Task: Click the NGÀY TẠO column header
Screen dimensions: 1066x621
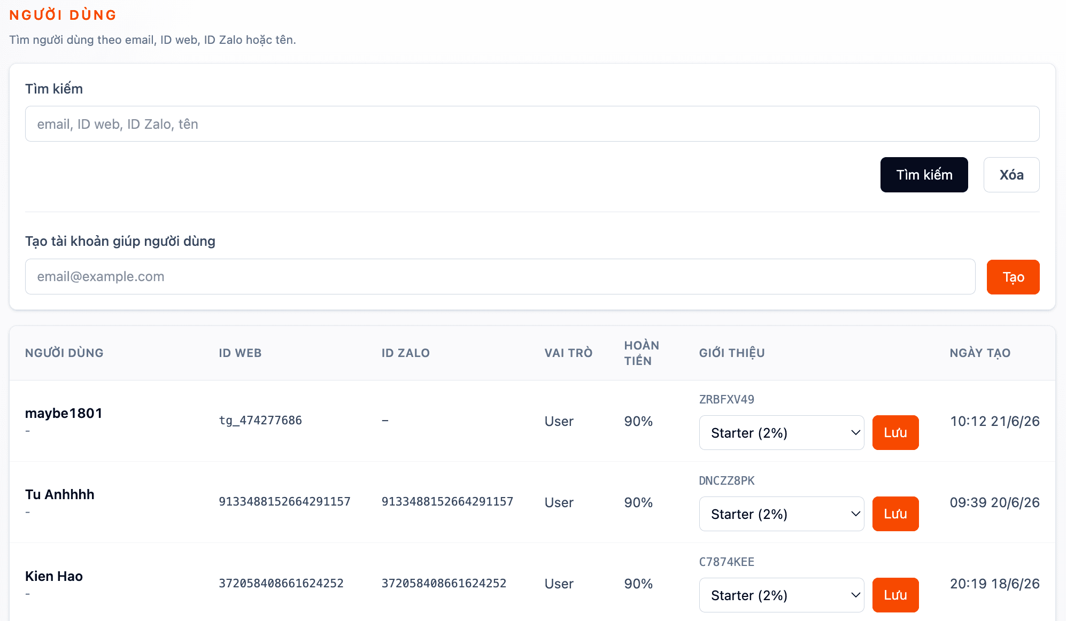Action: click(x=980, y=353)
